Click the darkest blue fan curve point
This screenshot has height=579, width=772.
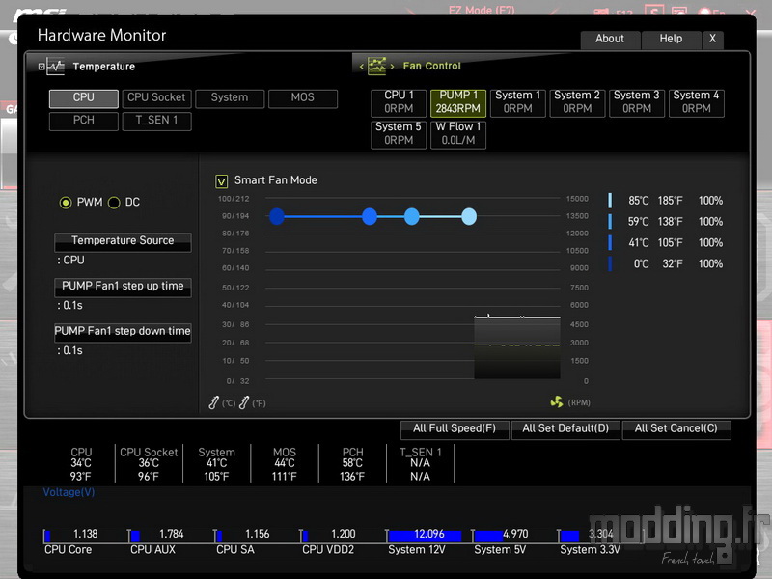[x=277, y=216]
